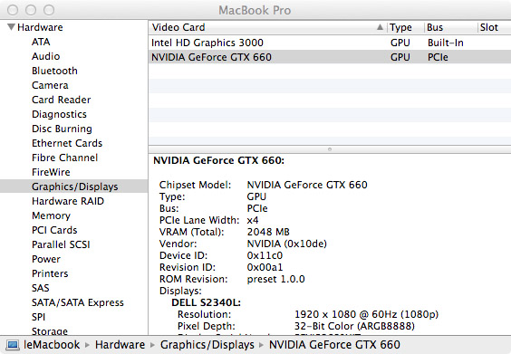This screenshot has height=354, width=511.
Task: Click the leMacbook computer icon in path bar
Action: click(13, 345)
